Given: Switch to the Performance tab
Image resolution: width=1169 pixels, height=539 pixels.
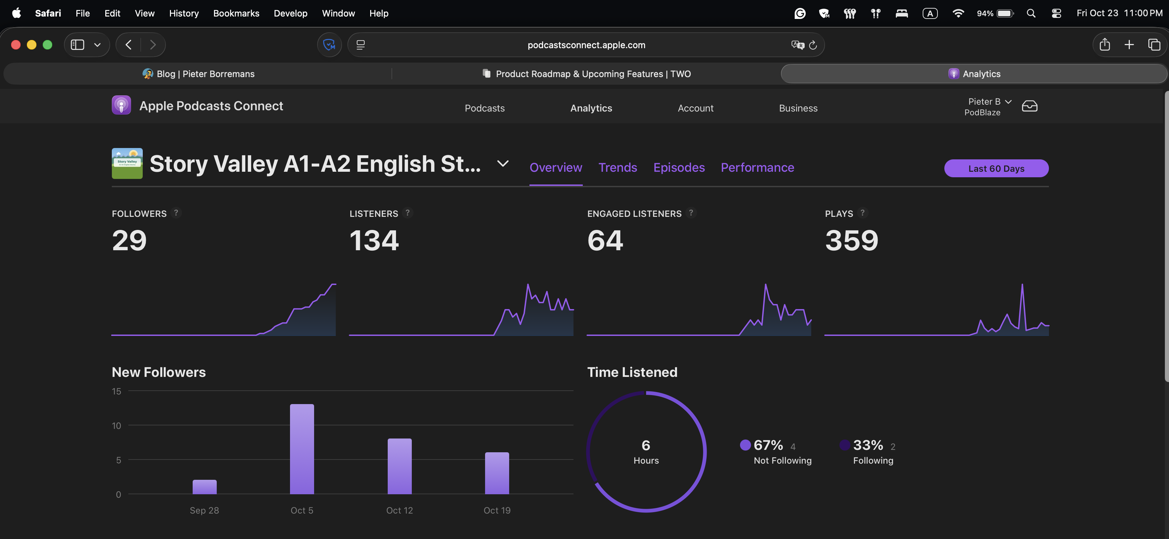Looking at the screenshot, I should [758, 167].
